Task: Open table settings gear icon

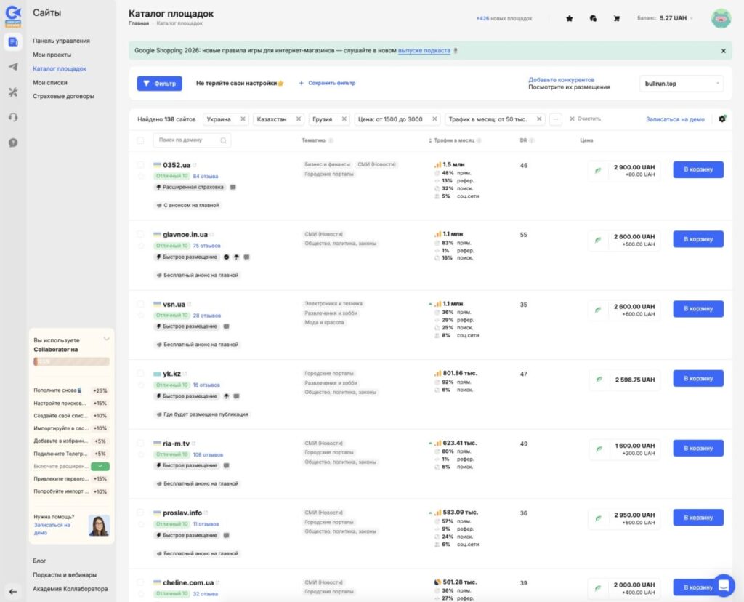Action: [x=722, y=119]
